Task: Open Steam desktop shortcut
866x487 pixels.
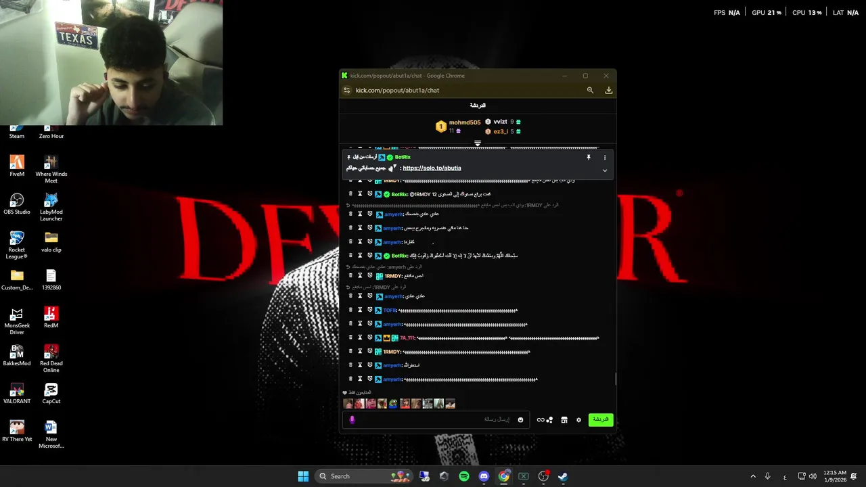Action: point(17,131)
